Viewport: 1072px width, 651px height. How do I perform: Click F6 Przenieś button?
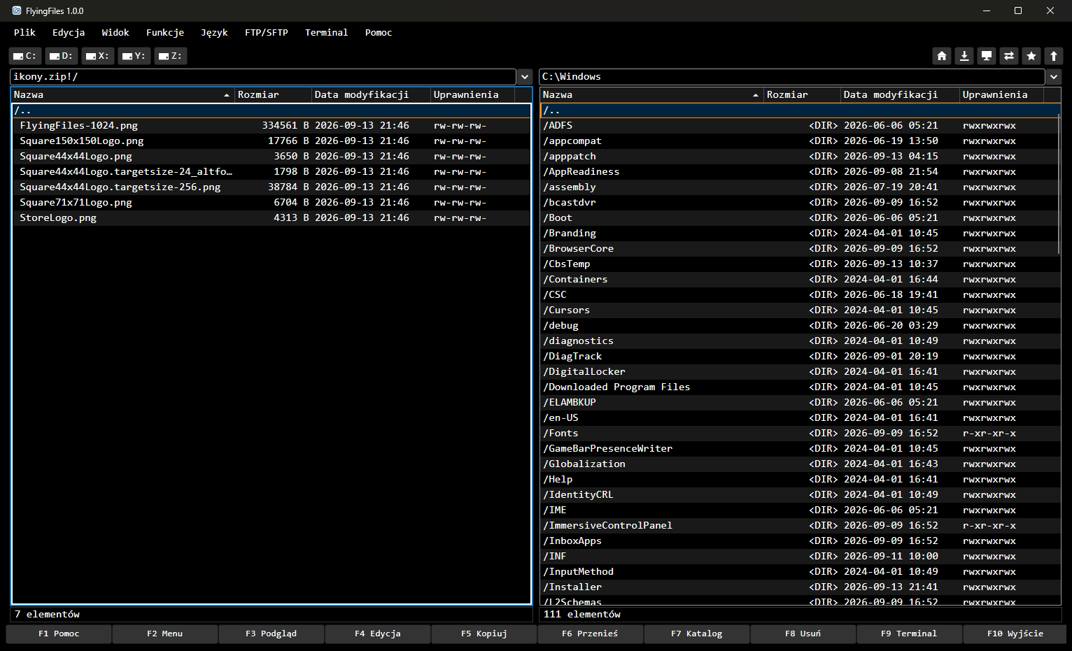[591, 634]
